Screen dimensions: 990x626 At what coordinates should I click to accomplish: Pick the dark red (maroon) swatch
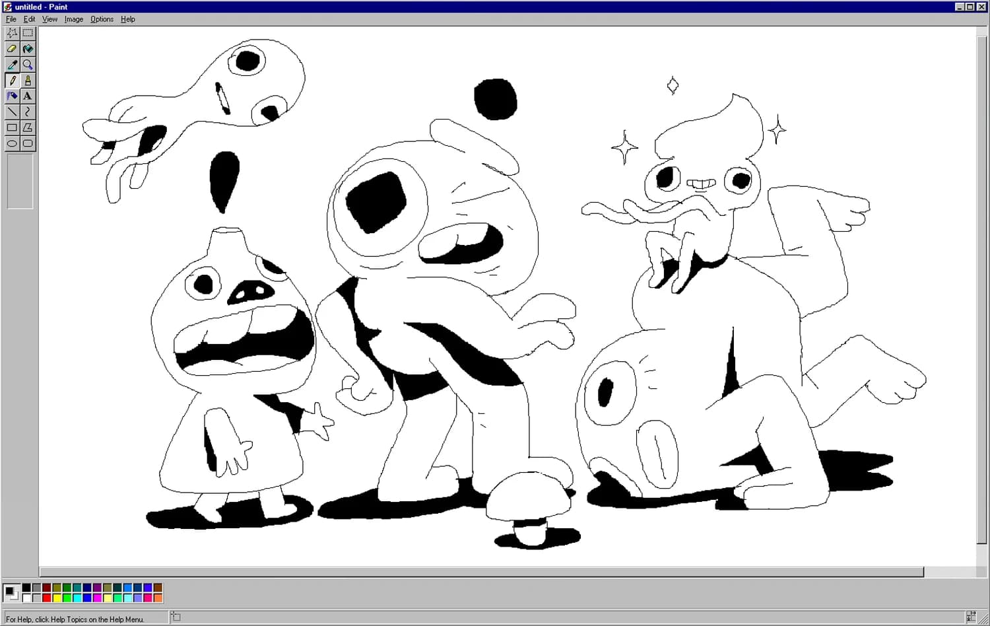click(x=47, y=588)
